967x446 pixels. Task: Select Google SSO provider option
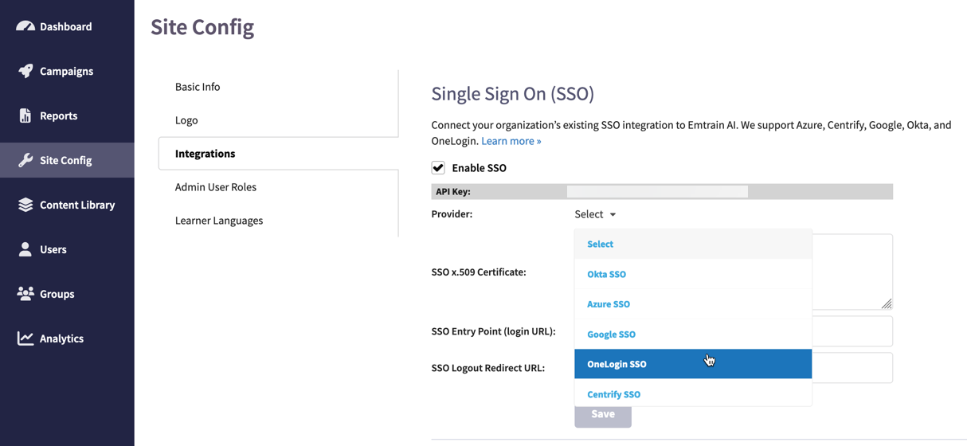(x=612, y=334)
